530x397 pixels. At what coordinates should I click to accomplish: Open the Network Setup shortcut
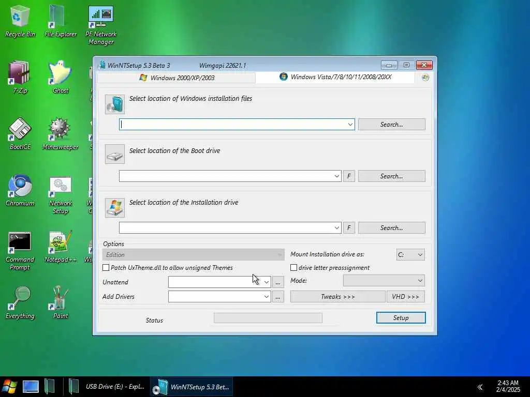61,195
